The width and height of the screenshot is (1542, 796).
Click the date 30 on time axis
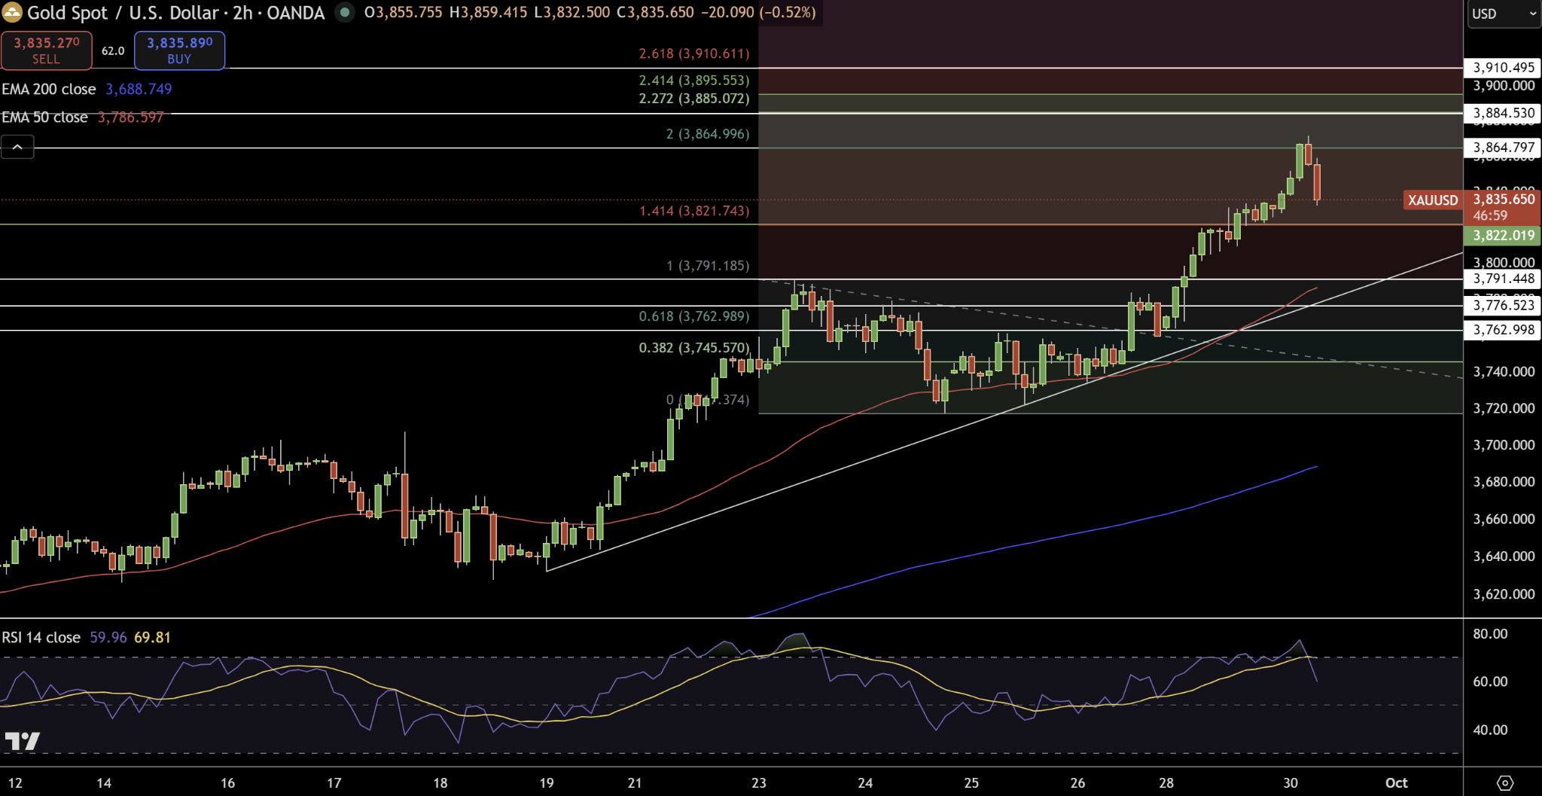coord(1291,783)
